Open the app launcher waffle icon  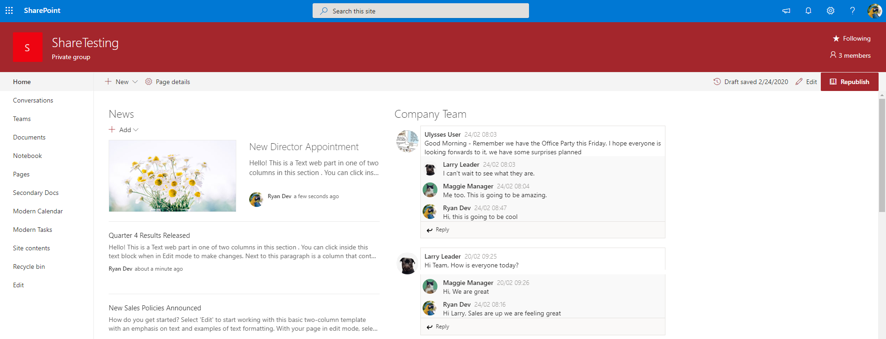(9, 11)
